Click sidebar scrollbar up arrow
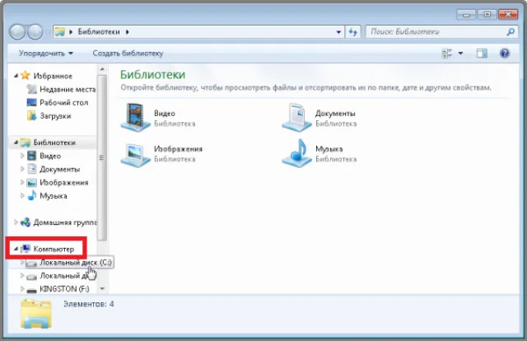Viewport: 527px width, 341px height. pos(102,69)
